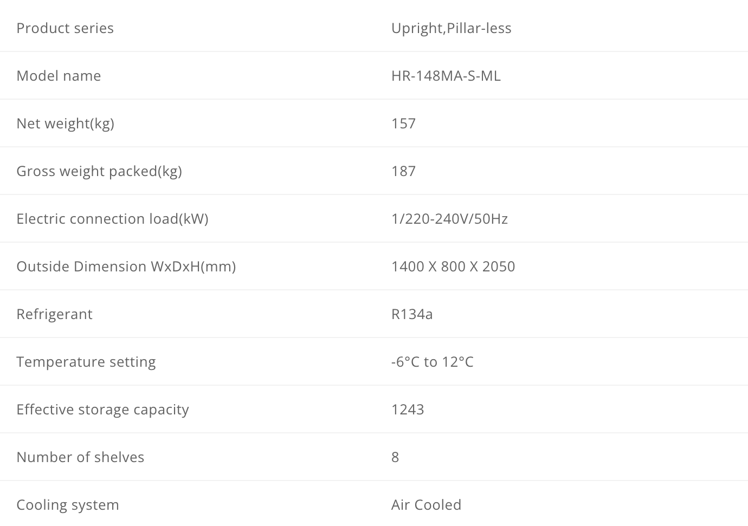Click the "Model name" row label
The image size is (748, 526).
(x=59, y=76)
